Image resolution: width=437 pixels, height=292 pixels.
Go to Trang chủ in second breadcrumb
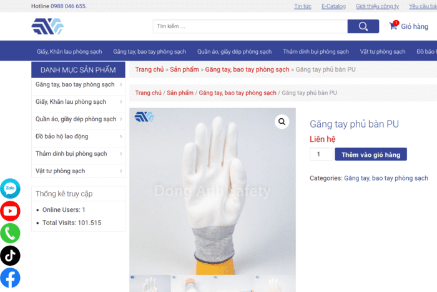click(x=149, y=93)
